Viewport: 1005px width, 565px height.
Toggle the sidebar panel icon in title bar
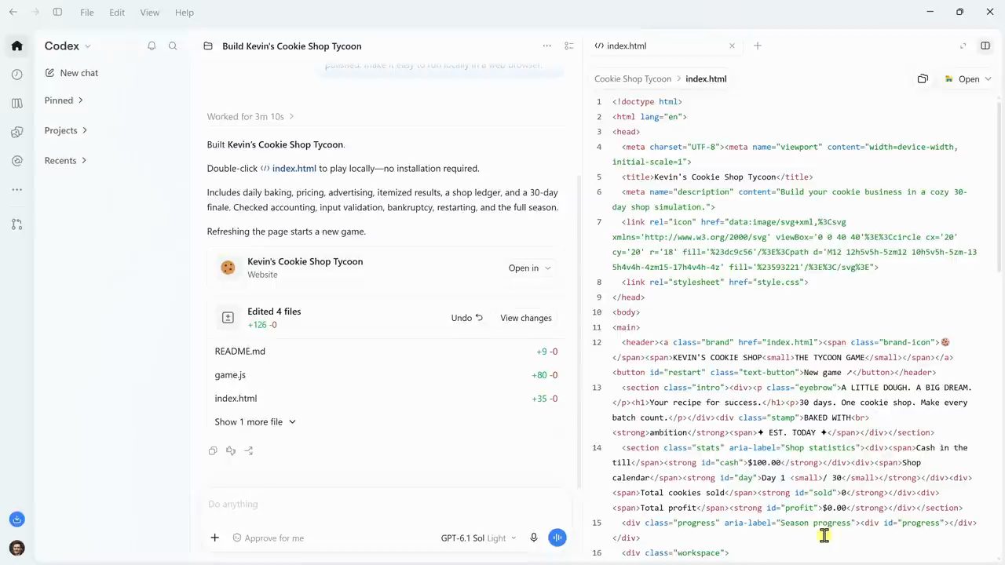[x=57, y=13]
